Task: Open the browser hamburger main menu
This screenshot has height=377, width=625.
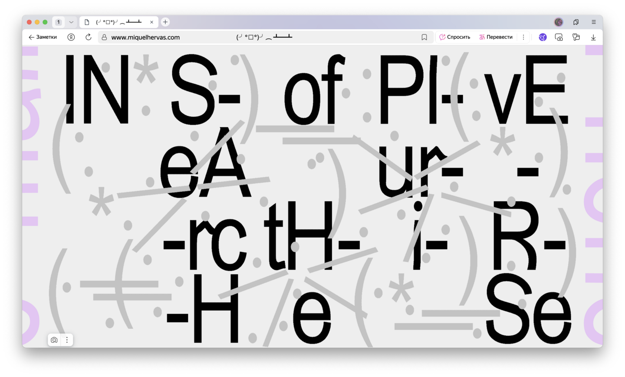Action: click(593, 22)
